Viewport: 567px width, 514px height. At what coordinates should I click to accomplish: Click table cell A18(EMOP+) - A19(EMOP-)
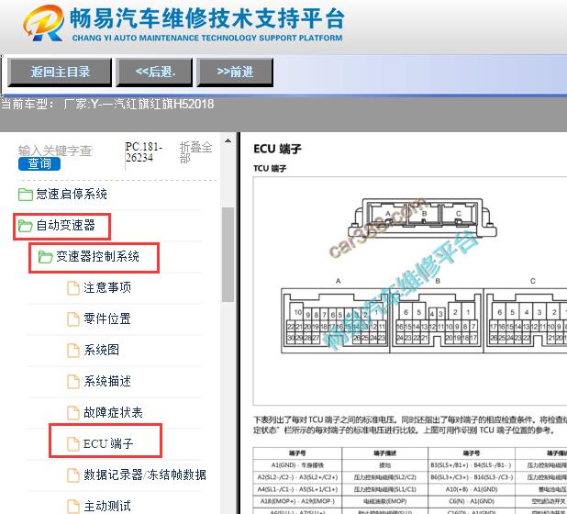click(x=297, y=501)
